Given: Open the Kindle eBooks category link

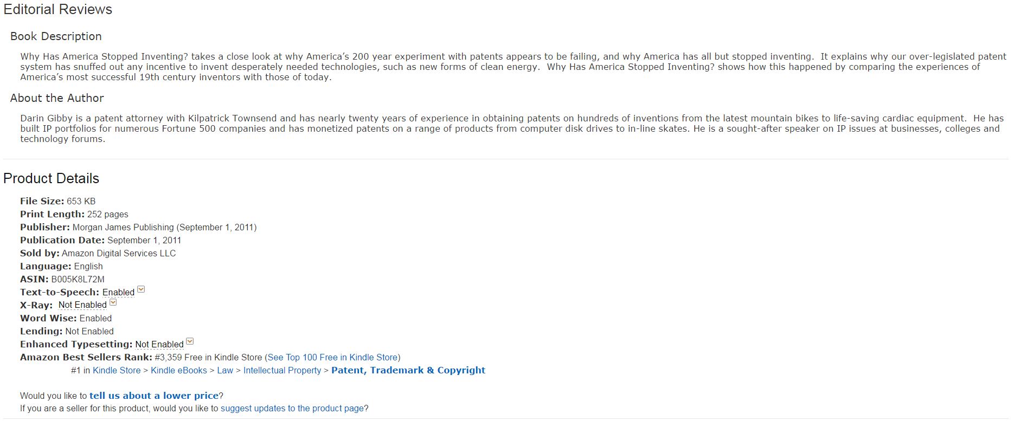Looking at the screenshot, I should click(179, 370).
